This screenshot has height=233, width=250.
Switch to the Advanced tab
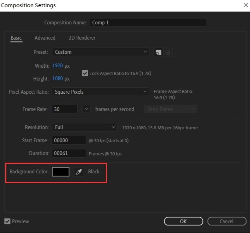tap(45, 38)
